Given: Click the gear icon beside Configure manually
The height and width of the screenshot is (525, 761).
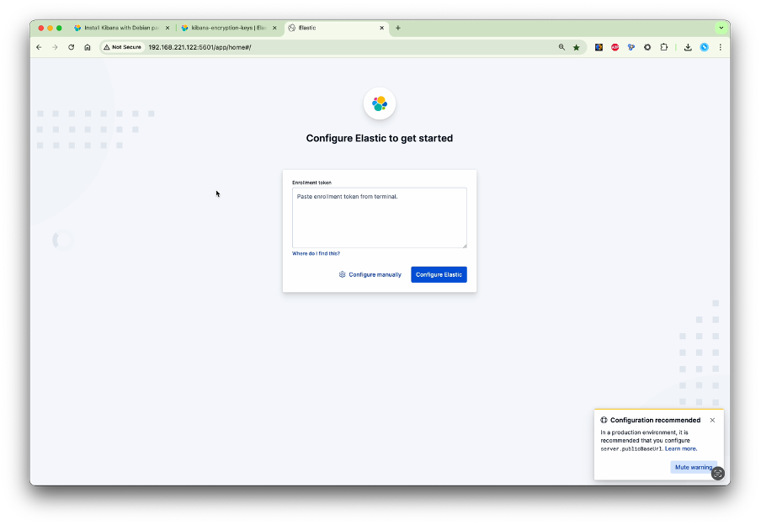Looking at the screenshot, I should (x=342, y=274).
